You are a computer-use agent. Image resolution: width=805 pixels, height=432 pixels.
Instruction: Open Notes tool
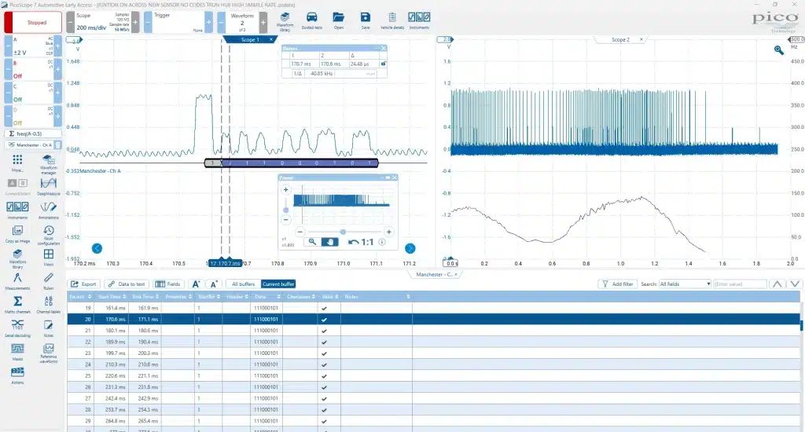pos(48,328)
